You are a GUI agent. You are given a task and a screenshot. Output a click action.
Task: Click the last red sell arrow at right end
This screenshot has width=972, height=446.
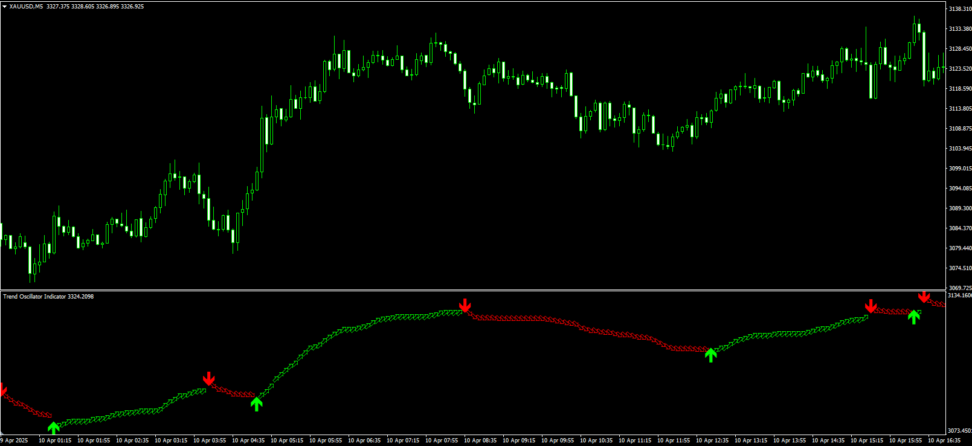pos(924,297)
